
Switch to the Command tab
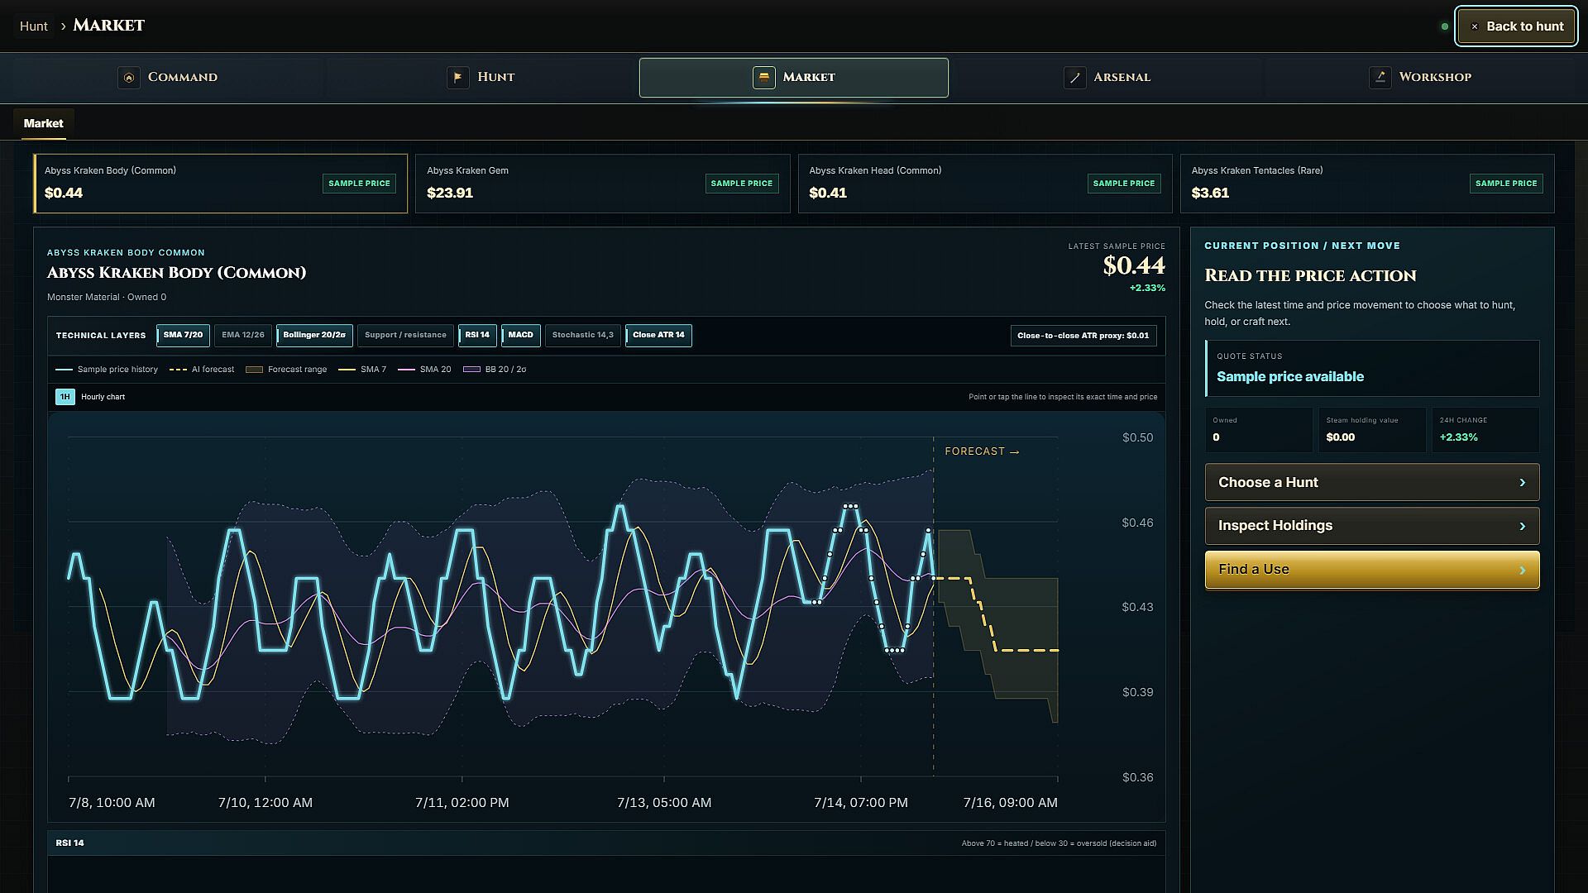coord(168,78)
